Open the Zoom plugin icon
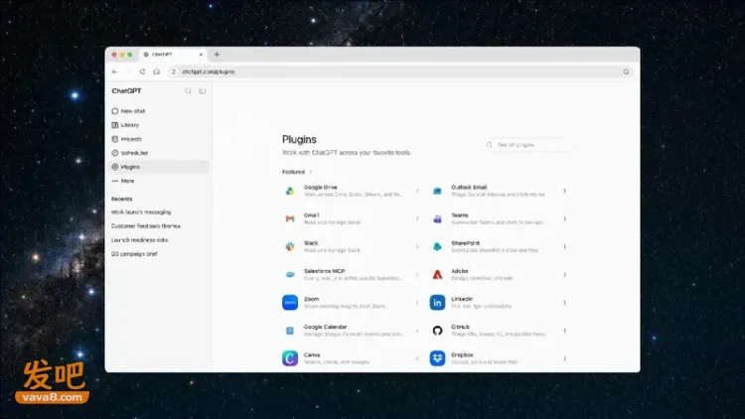The height and width of the screenshot is (419, 745). coord(290,303)
